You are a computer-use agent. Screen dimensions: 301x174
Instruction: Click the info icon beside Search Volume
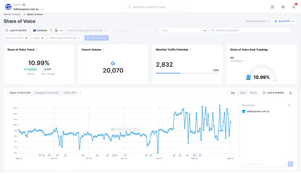(103, 50)
